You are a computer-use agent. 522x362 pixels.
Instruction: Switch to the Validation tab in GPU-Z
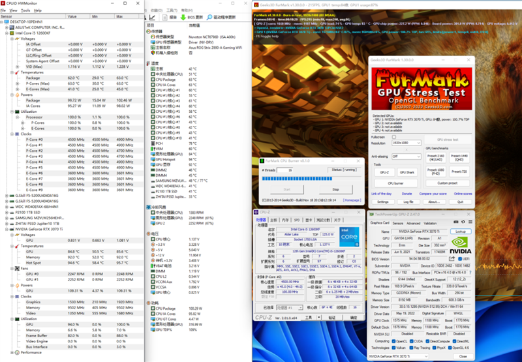click(430, 223)
